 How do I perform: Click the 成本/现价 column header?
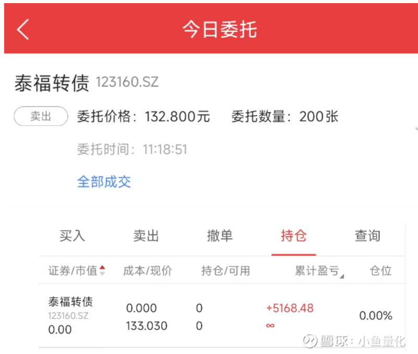point(147,271)
